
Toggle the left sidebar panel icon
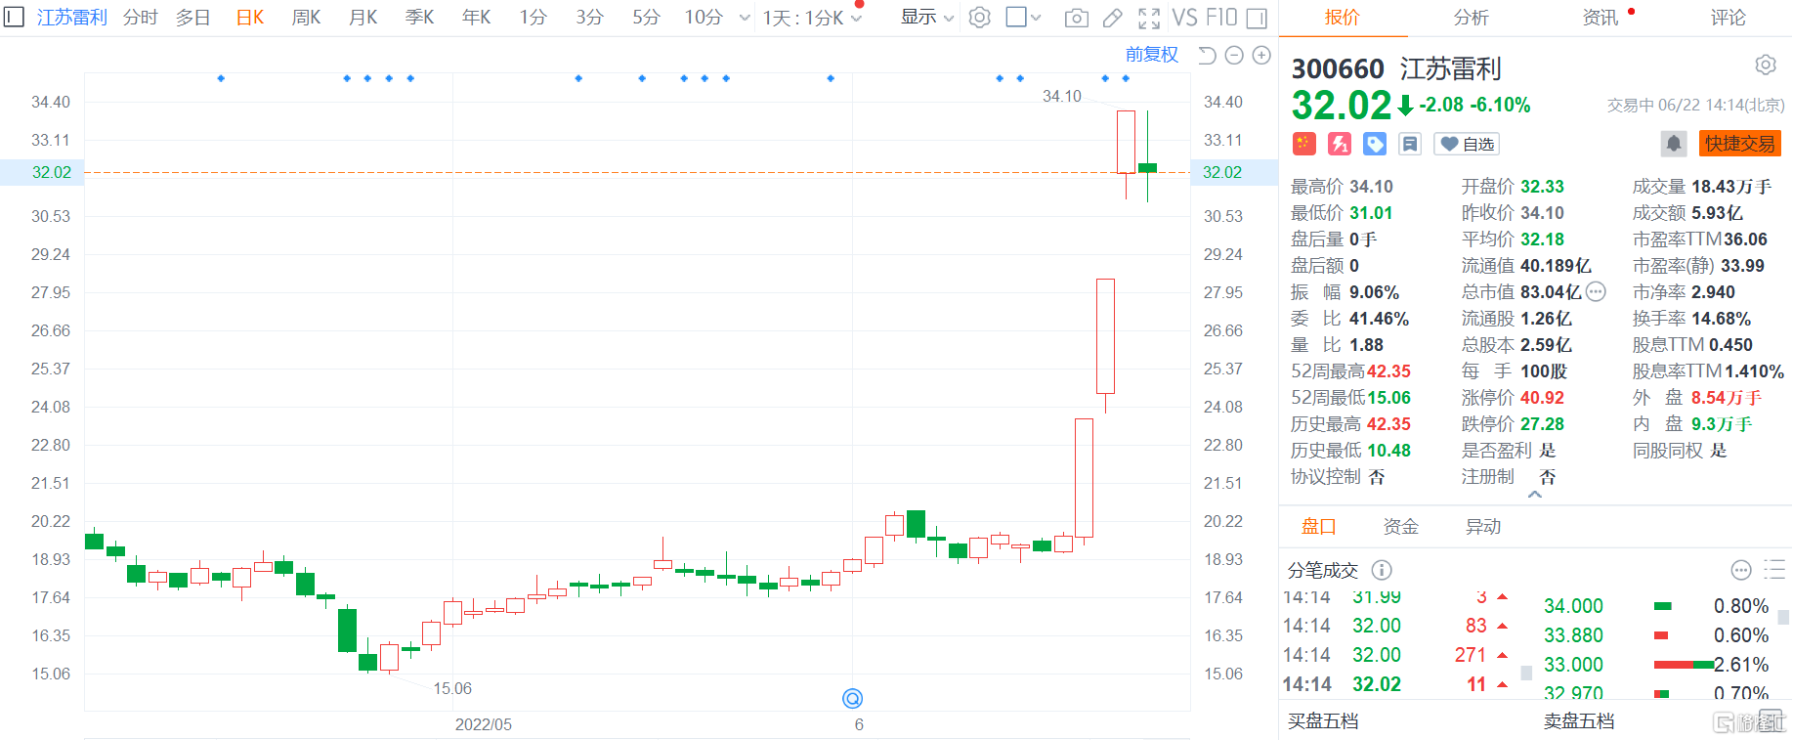[x=14, y=17]
